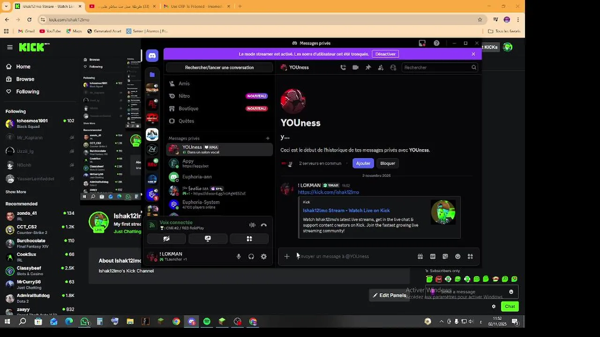Open apps launcher icon in message bar
This screenshot has width=600, height=337.
(x=470, y=256)
